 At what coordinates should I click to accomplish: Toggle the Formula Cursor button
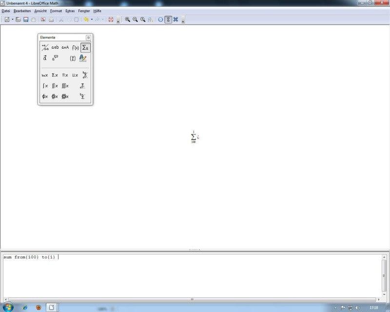[x=168, y=19]
